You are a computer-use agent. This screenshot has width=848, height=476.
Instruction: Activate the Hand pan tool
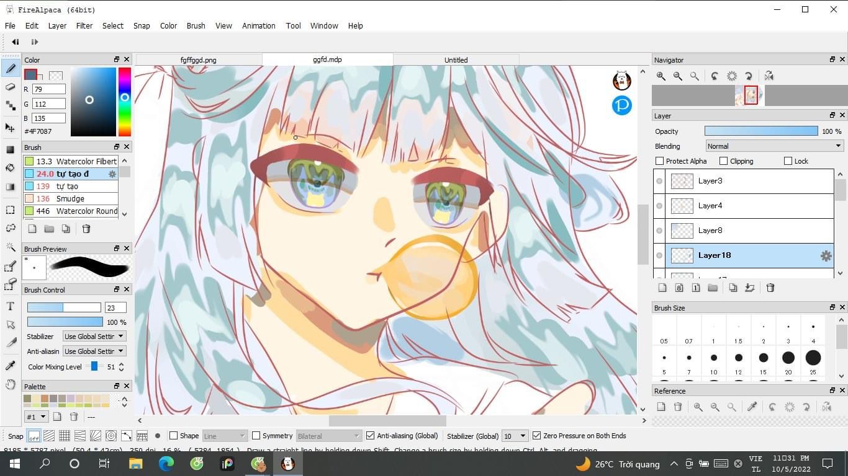pos(10,385)
